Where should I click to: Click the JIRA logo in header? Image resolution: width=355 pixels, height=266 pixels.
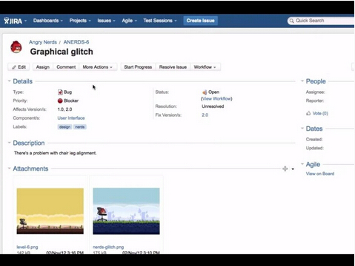pyautogui.click(x=13, y=21)
